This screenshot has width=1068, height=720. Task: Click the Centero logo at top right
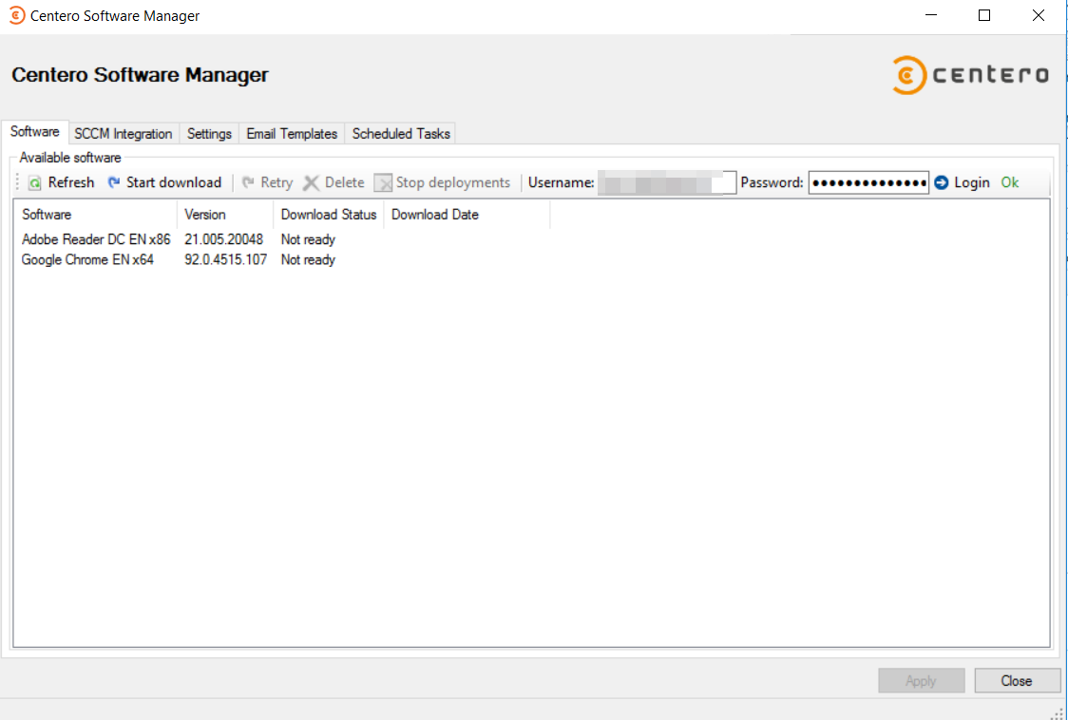coord(970,75)
